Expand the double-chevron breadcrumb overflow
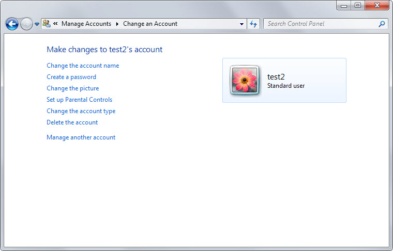This screenshot has width=393, height=251. click(x=55, y=24)
